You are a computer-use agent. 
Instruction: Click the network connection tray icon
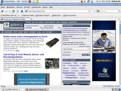(88, 2)
